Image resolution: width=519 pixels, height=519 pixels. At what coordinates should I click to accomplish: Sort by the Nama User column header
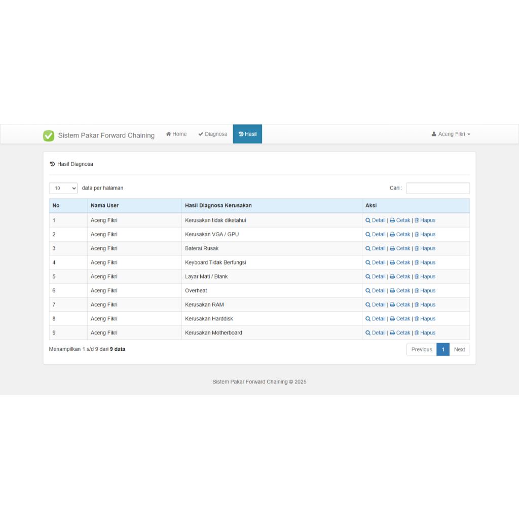coord(134,206)
